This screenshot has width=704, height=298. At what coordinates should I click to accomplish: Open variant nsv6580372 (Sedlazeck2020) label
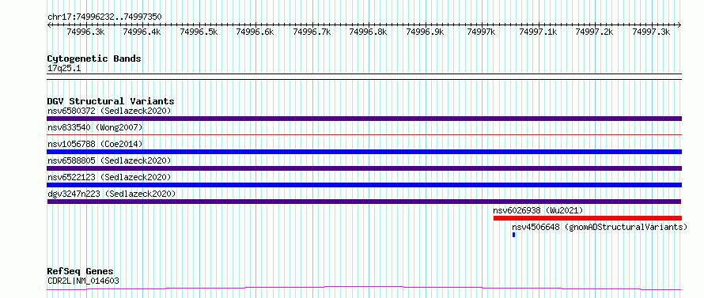pyautogui.click(x=109, y=111)
